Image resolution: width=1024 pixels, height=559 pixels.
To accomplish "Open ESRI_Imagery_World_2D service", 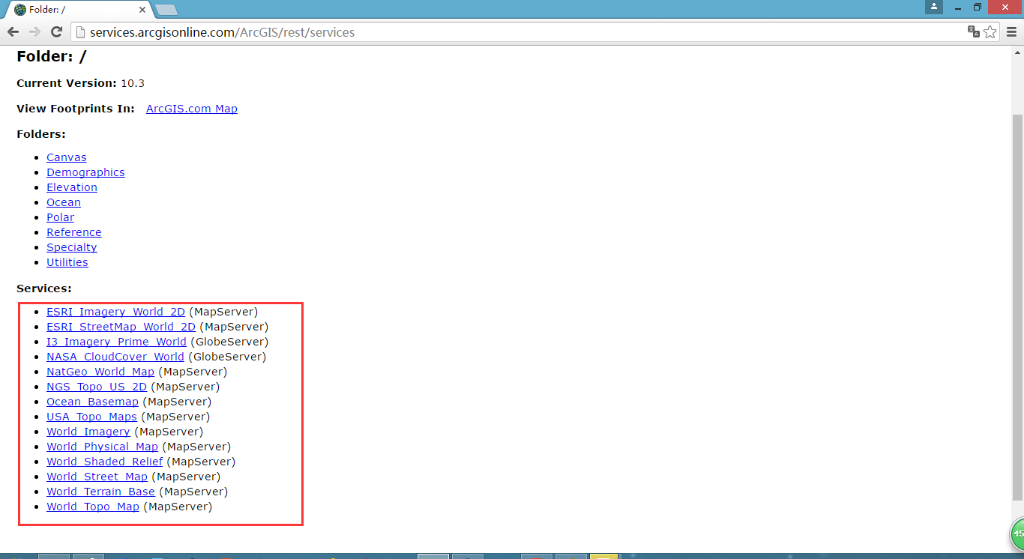I will 115,312.
